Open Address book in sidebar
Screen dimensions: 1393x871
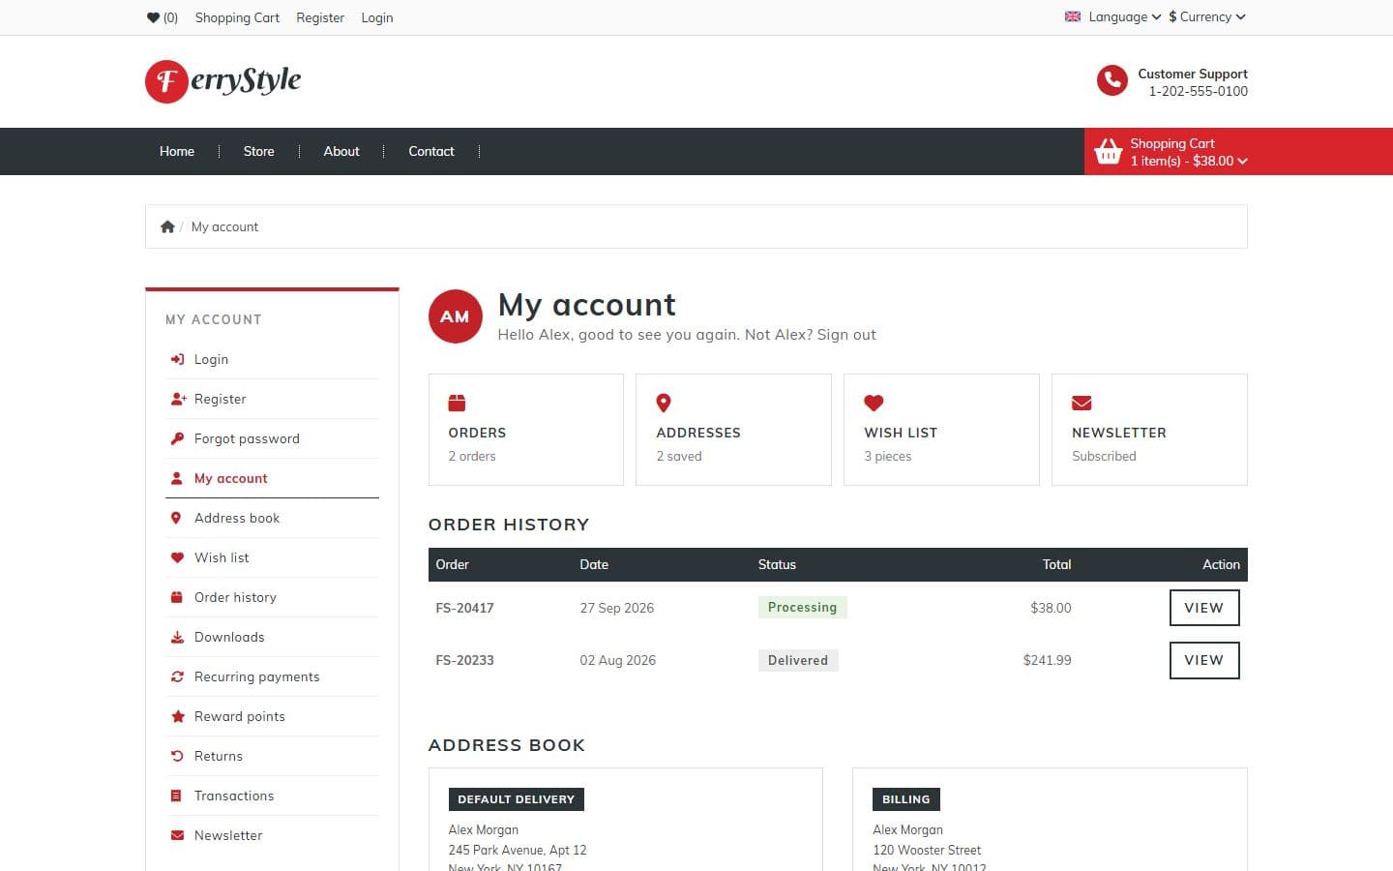(272, 518)
